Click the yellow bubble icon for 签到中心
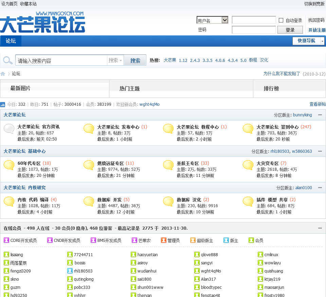326x297 pixels. (248, 129)
